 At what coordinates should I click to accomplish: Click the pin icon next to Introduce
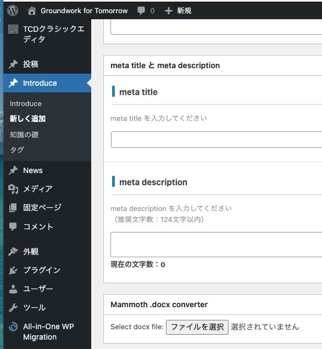[13, 83]
